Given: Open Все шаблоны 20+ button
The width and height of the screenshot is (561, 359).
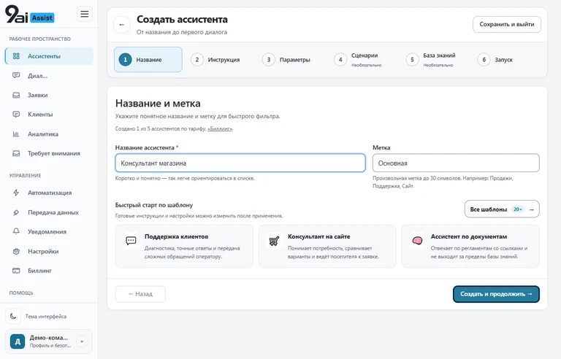Looking at the screenshot, I should [502, 209].
